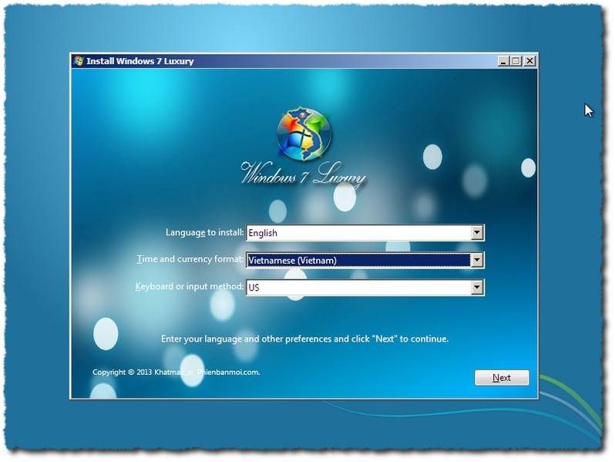Click the 'Time and currency format:' label

click(190, 259)
